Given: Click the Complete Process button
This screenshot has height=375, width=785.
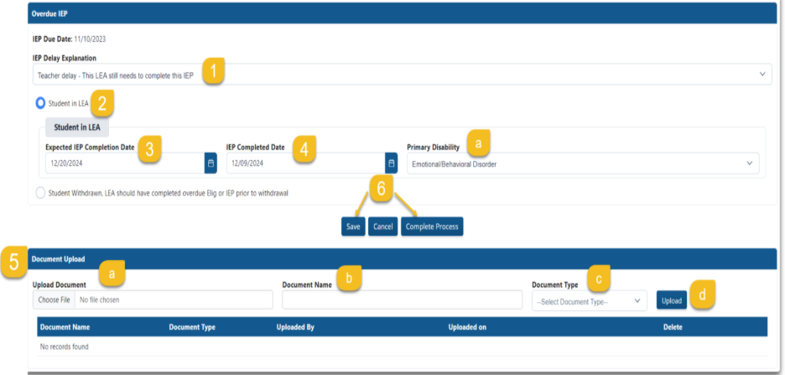Looking at the screenshot, I should [432, 227].
